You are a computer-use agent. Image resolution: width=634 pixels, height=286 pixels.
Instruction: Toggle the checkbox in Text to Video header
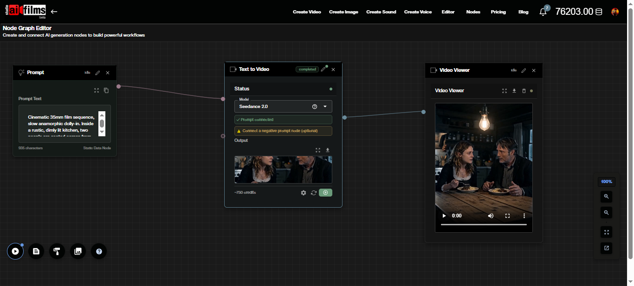pos(232,69)
